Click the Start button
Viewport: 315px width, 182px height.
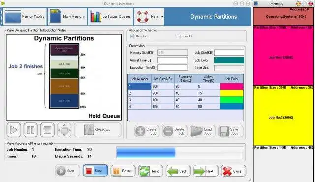click(x=67, y=171)
